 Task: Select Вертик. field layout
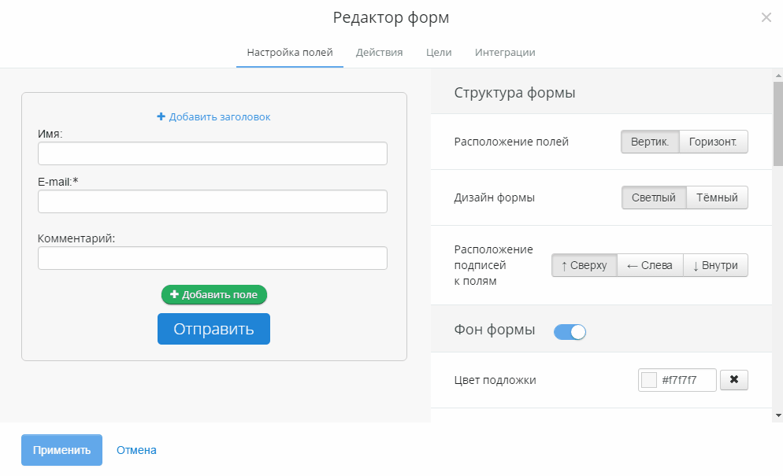(650, 142)
